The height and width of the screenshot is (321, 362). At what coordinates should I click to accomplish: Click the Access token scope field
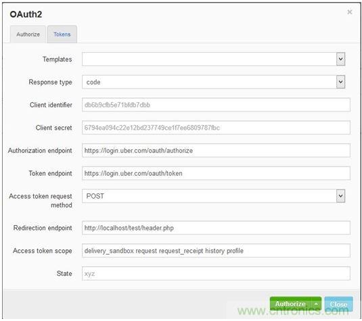coord(216,251)
